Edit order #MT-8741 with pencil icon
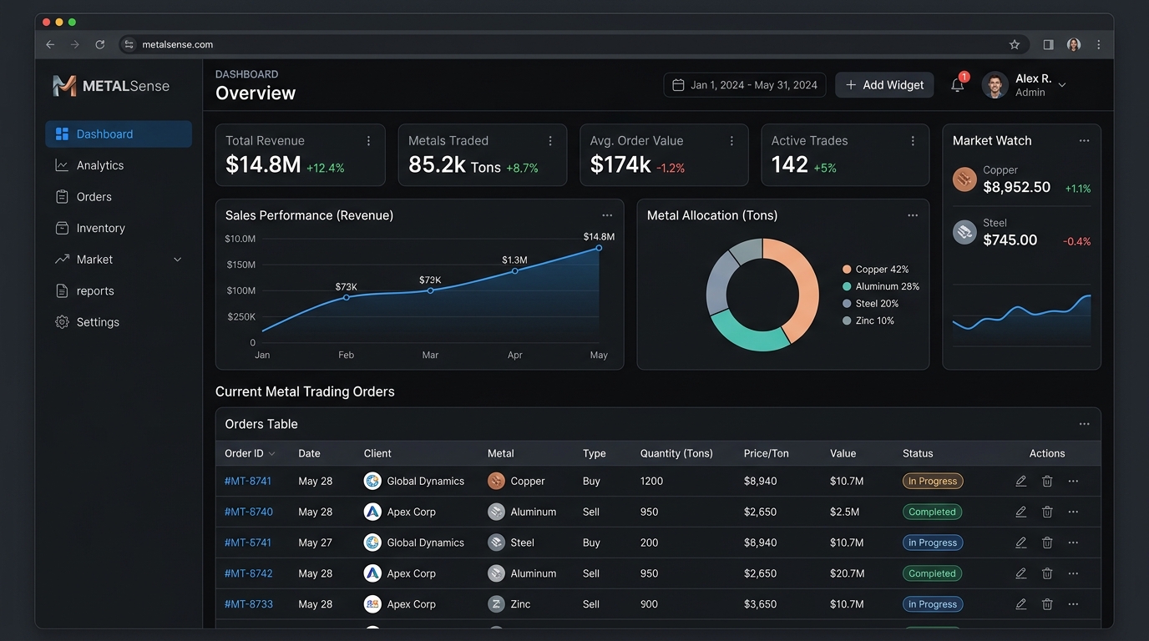The height and width of the screenshot is (641, 1149). [x=1020, y=481]
